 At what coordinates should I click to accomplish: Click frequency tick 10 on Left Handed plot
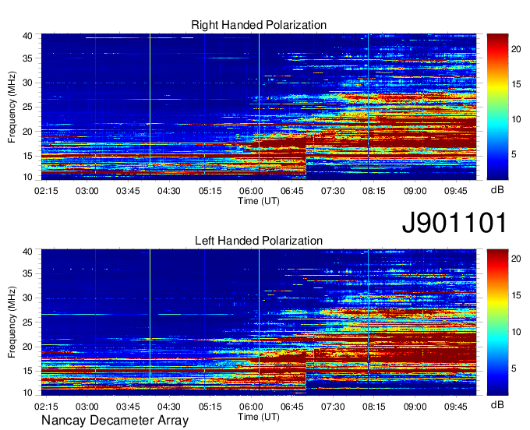click(27, 393)
